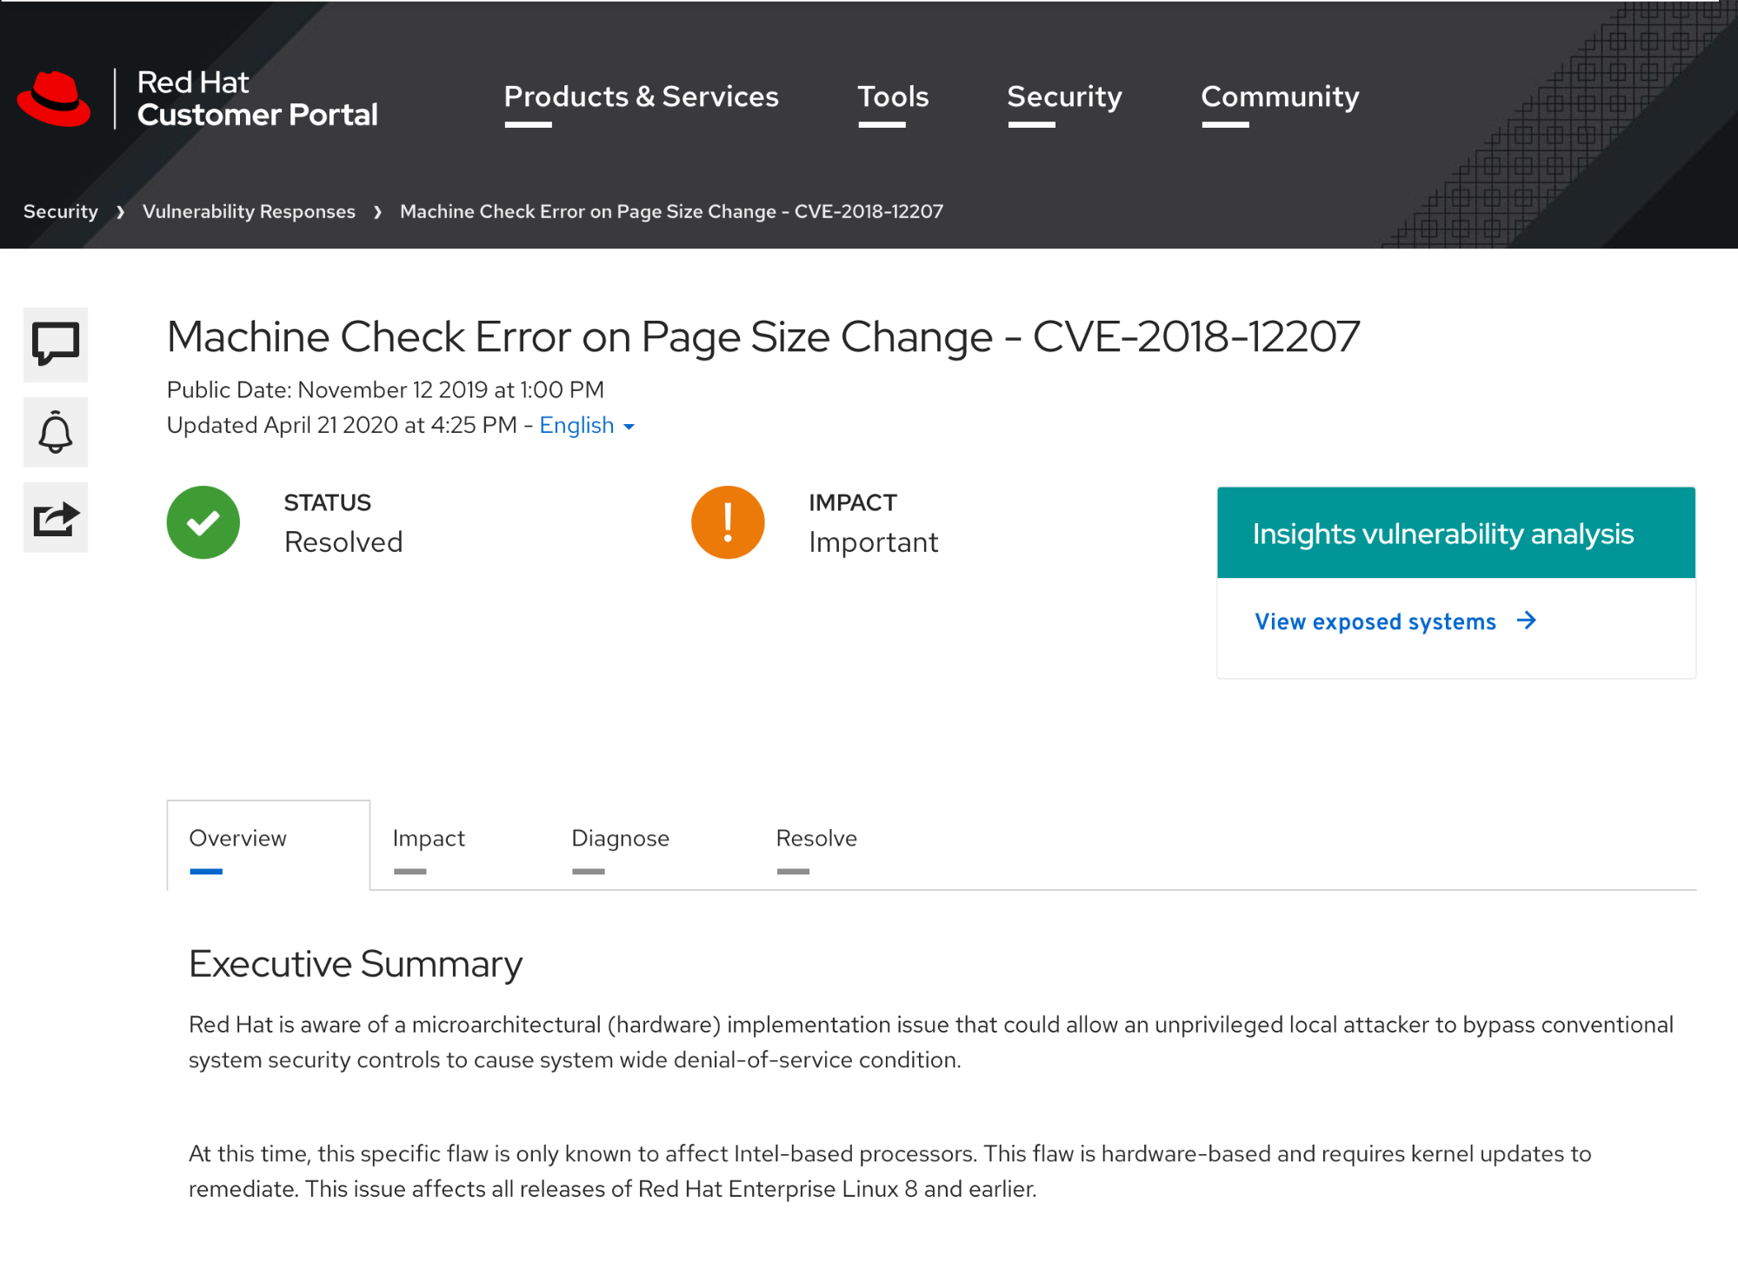The width and height of the screenshot is (1738, 1262).
Task: Expand the Products & Services menu
Action: point(641,96)
